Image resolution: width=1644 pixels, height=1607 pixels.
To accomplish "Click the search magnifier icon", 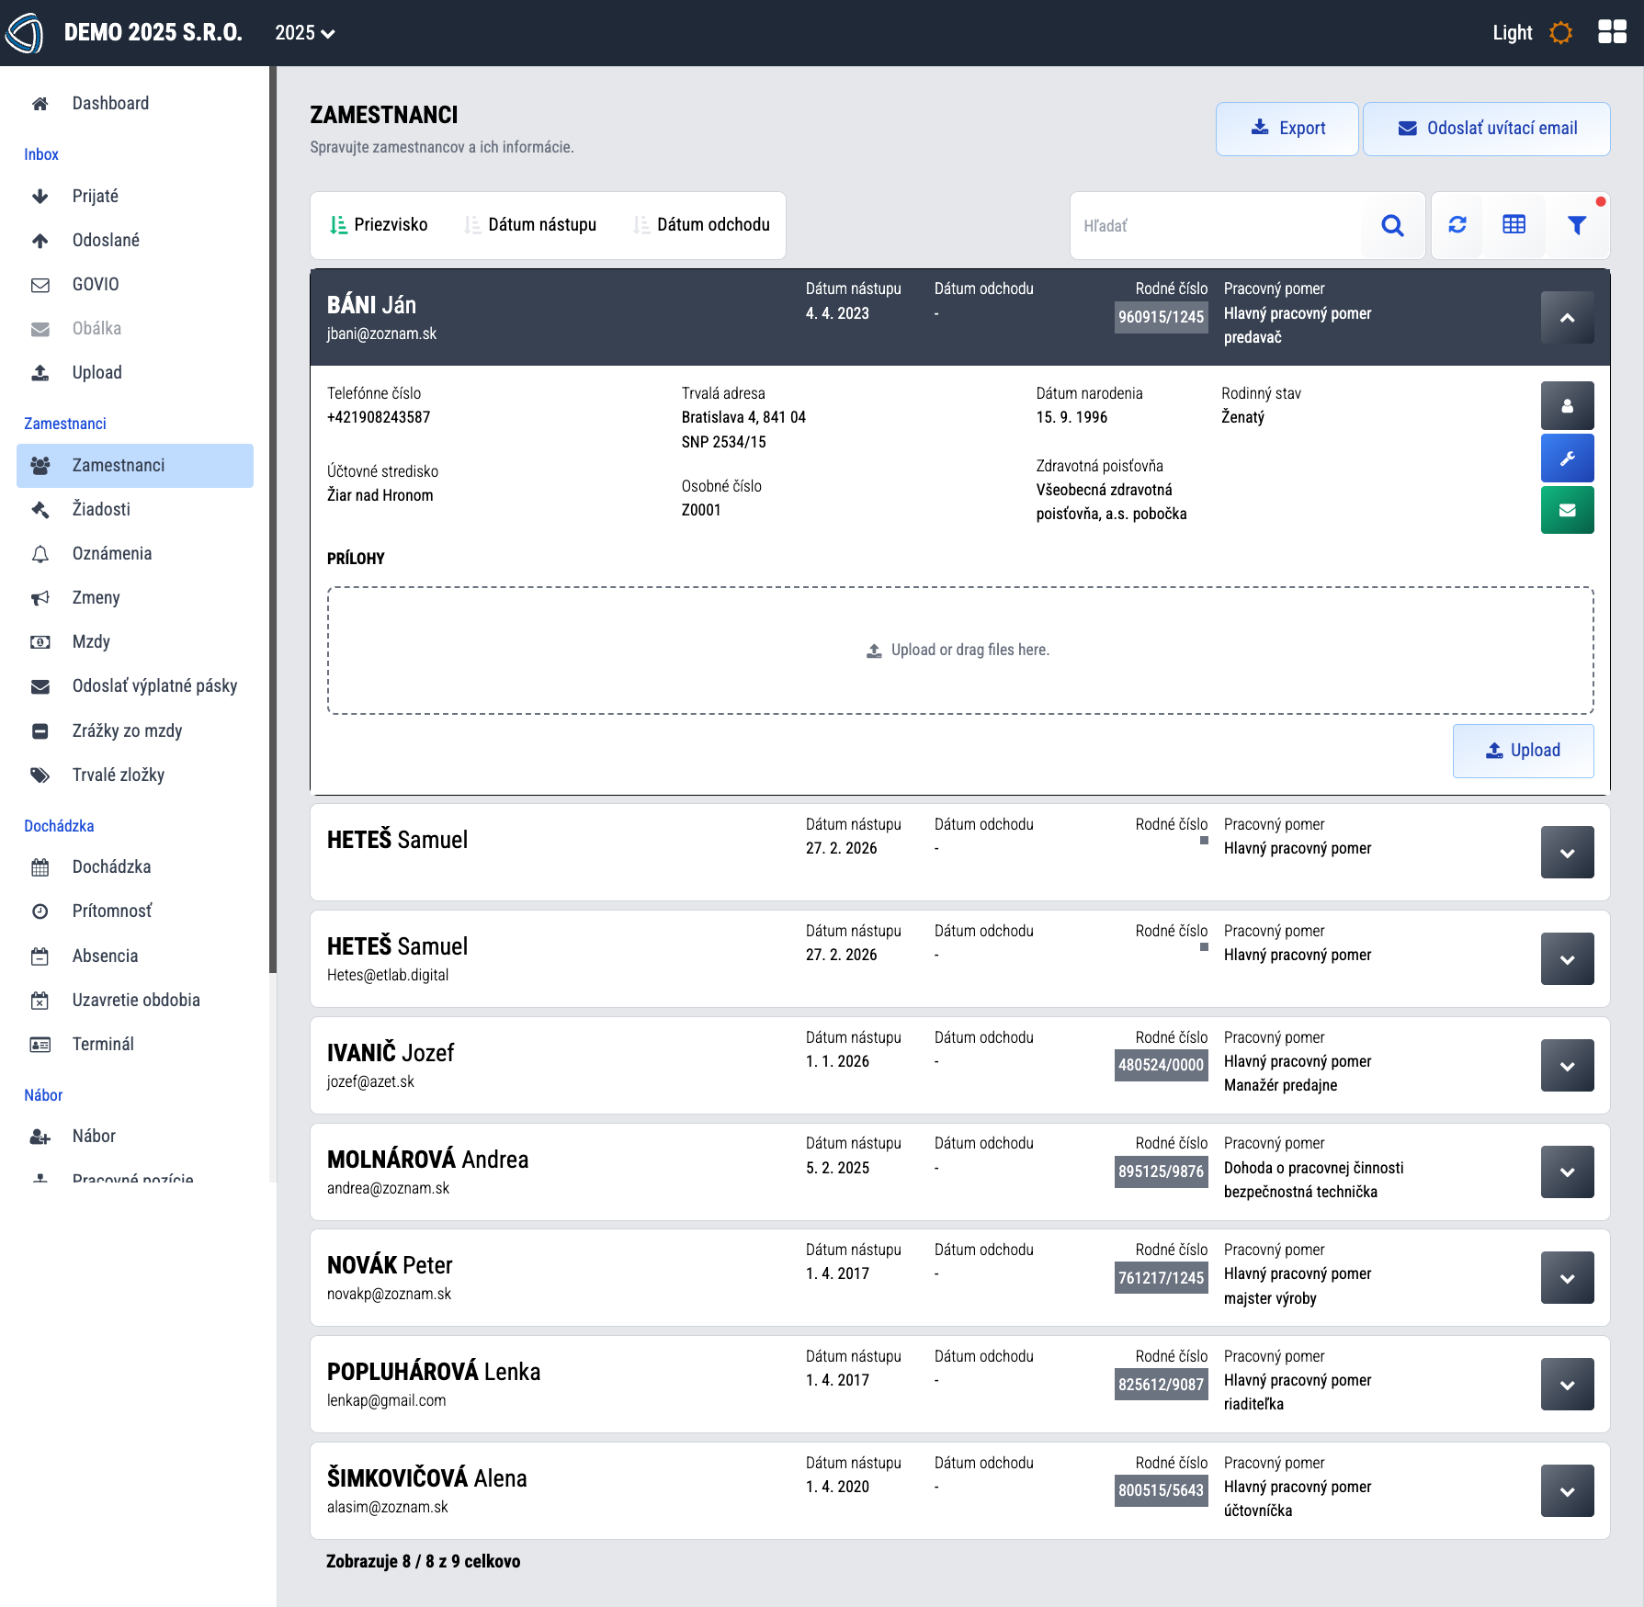I will [x=1392, y=225].
